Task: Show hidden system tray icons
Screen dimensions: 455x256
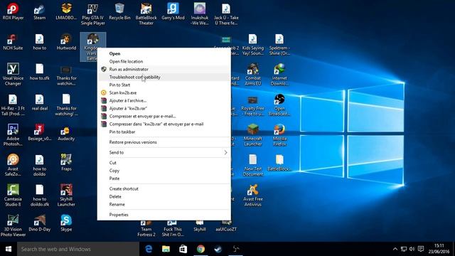Action: (395, 249)
